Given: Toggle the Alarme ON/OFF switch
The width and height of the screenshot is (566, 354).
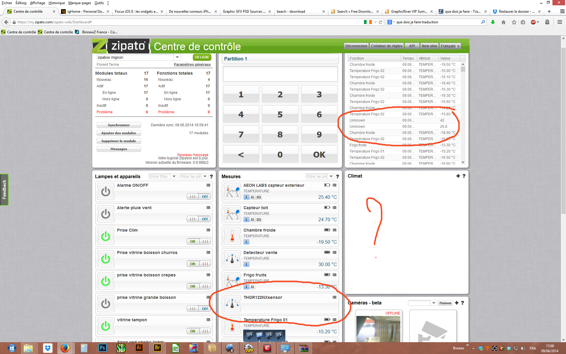Looking at the screenshot, I should pyautogui.click(x=199, y=197).
